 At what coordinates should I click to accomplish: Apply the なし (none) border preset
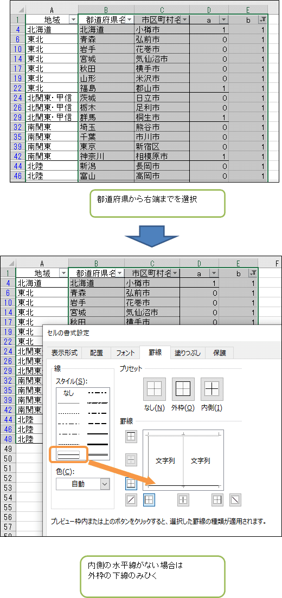(x=154, y=389)
